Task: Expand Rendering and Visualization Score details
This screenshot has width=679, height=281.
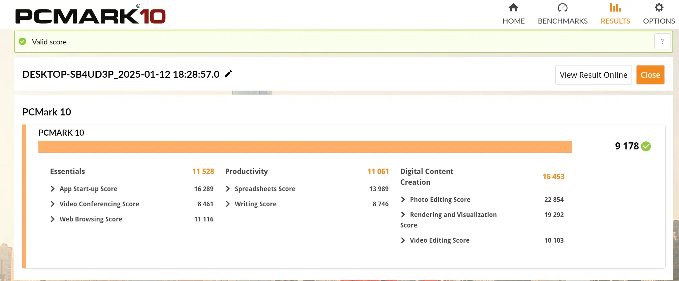Action: point(403,215)
